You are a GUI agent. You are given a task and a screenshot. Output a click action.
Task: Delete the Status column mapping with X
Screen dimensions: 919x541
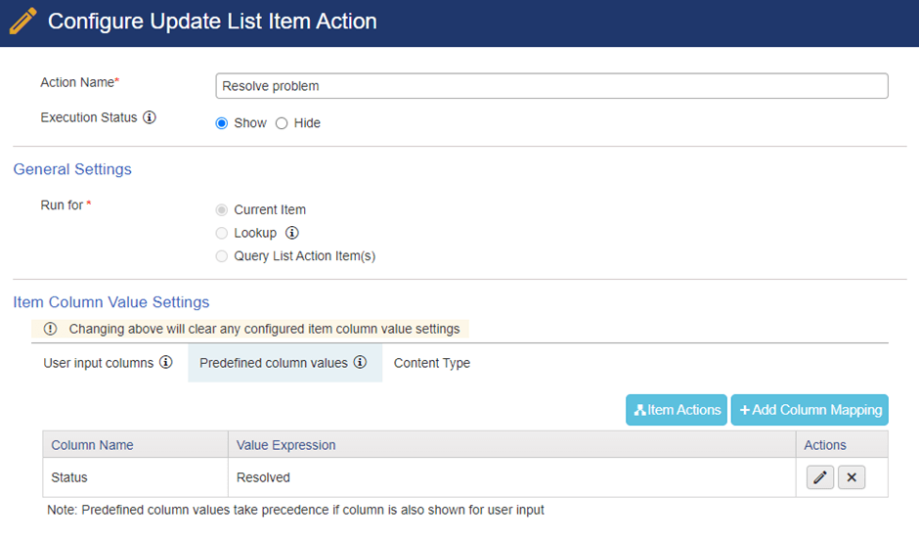[852, 477]
